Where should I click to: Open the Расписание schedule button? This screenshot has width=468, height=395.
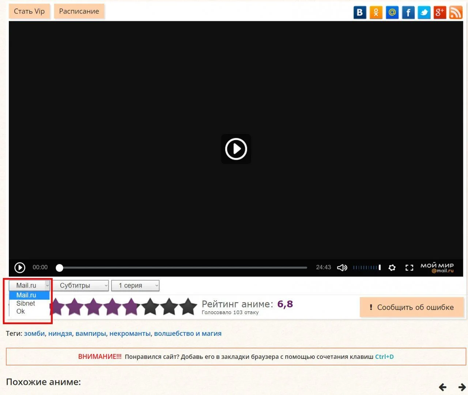79,11
